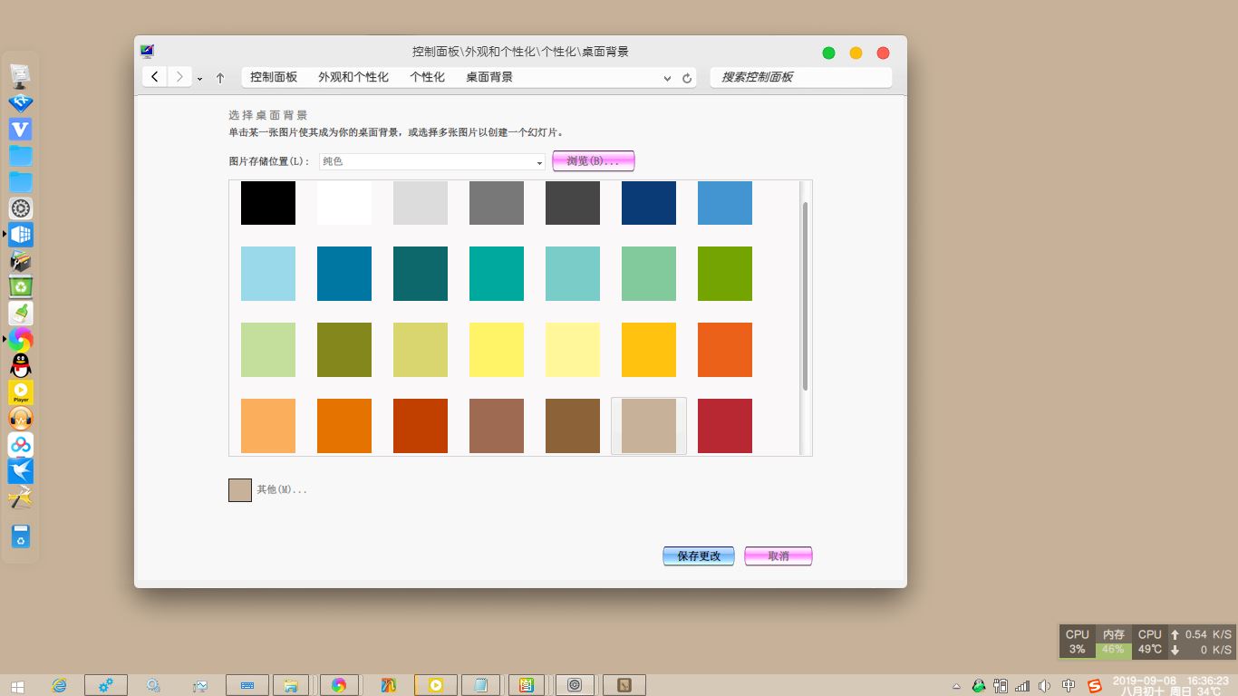Open the green recycle bin dock icon

(21, 287)
